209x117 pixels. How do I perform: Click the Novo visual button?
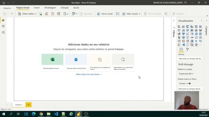coord(105,14)
